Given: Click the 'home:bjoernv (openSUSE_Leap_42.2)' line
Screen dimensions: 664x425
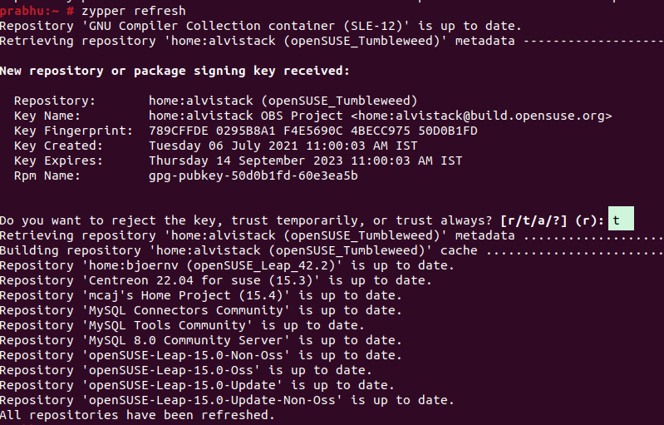Looking at the screenshot, I should 227,265.
